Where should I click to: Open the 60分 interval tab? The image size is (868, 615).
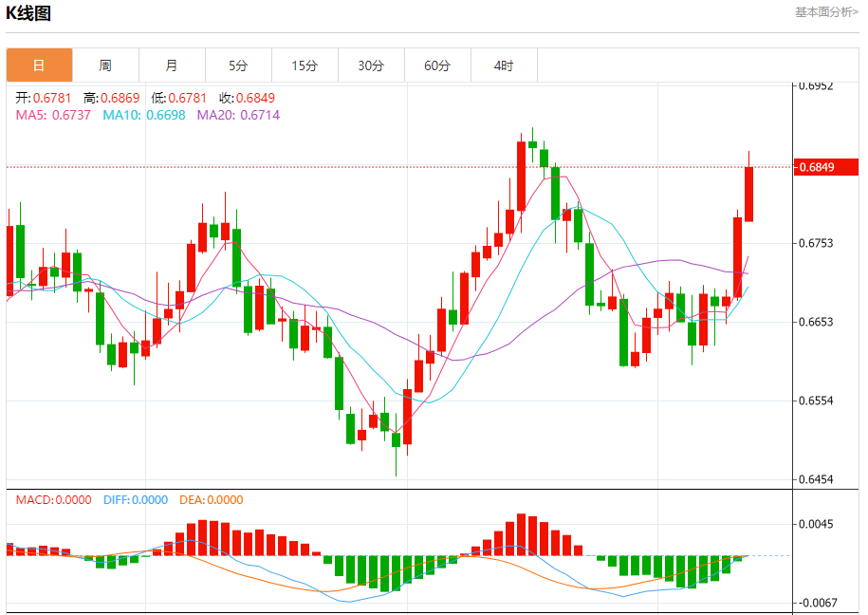click(x=438, y=65)
